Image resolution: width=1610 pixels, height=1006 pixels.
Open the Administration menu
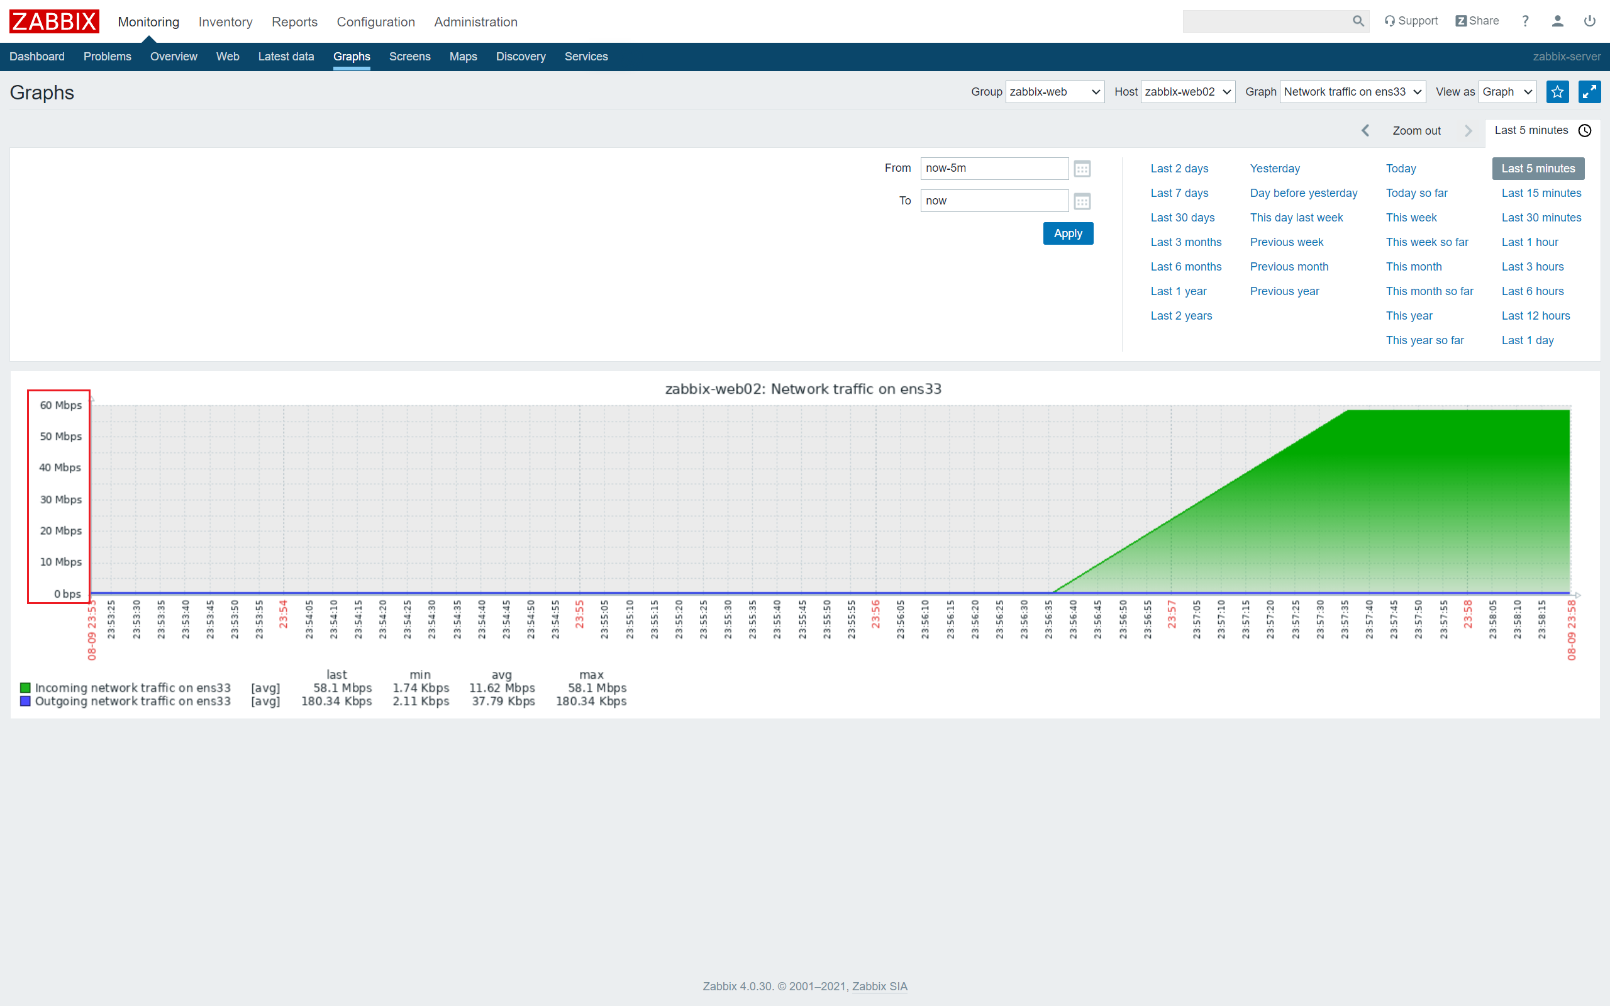click(475, 22)
